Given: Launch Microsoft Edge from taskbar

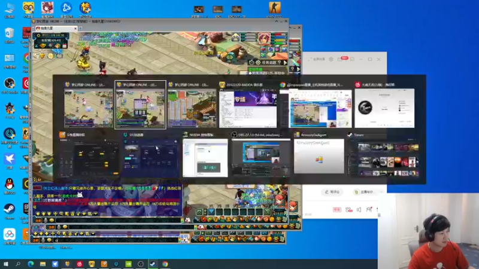Looking at the screenshot, I should (31, 264).
